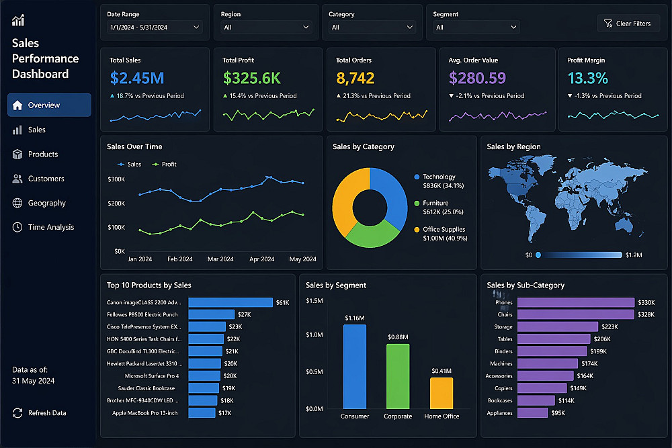Click the Technology blue legend dot
Image resolution: width=672 pixels, height=448 pixels.
coord(417,177)
